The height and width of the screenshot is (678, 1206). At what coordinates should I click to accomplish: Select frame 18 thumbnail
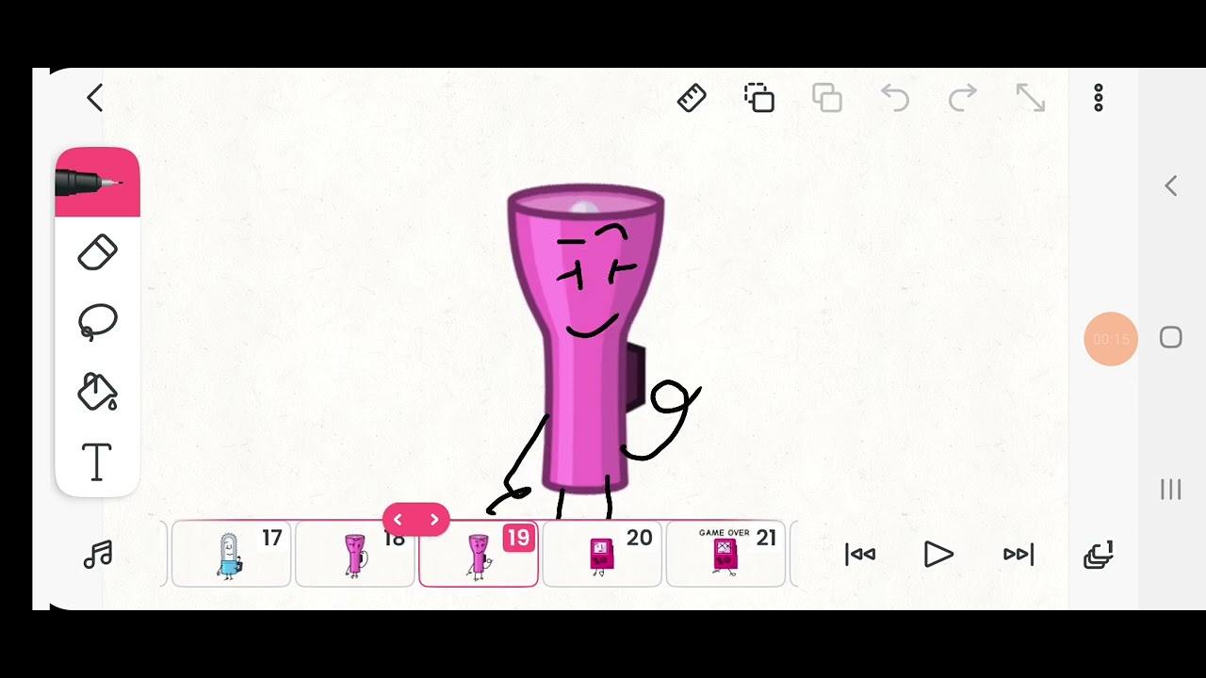355,555
